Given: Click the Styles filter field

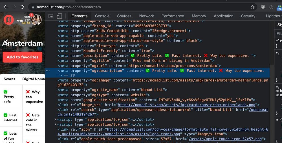Looking at the screenshot, I should pos(279,33).
